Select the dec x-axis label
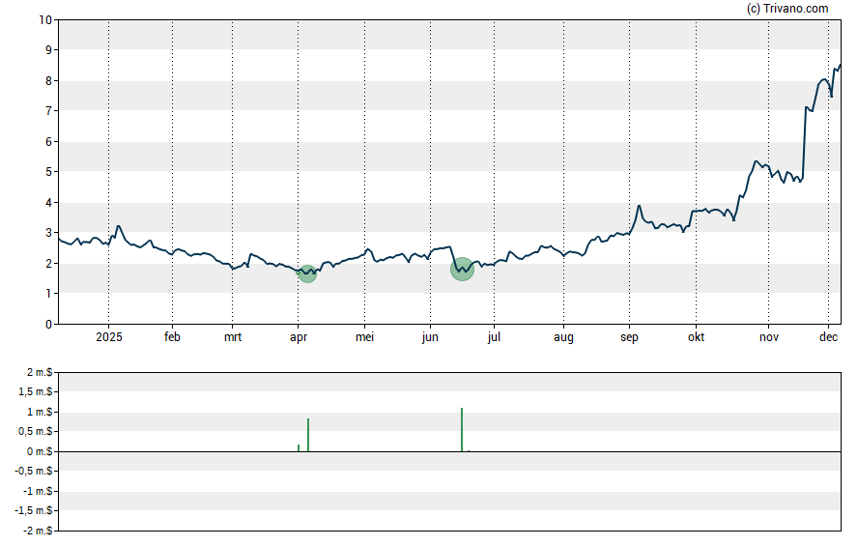The height and width of the screenshot is (546, 858). point(828,337)
